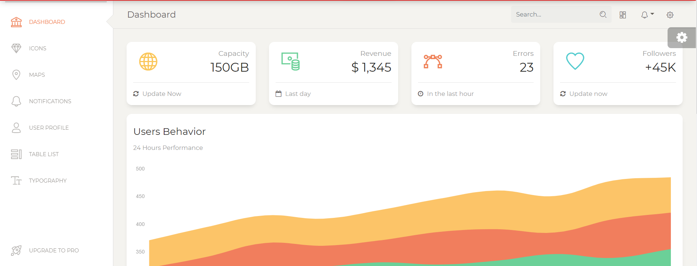Click the Users Behavior chart title
Image resolution: width=697 pixels, height=266 pixels.
[x=170, y=132]
